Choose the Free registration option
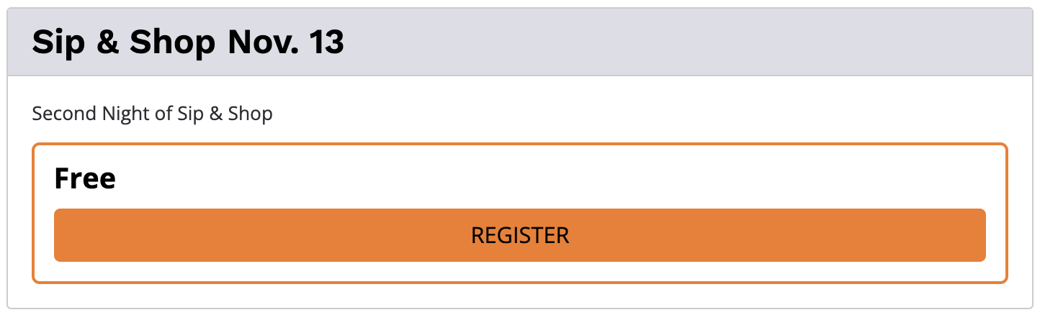 (x=519, y=235)
